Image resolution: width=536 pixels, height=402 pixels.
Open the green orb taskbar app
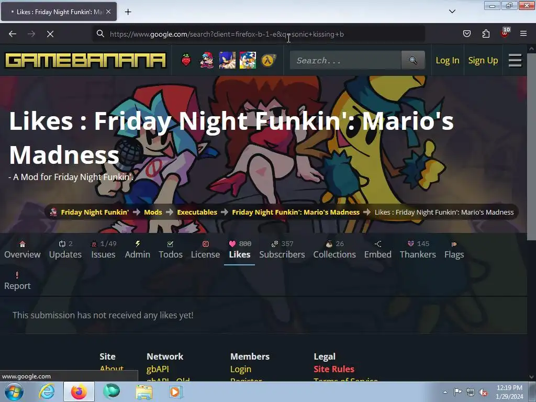(111, 392)
